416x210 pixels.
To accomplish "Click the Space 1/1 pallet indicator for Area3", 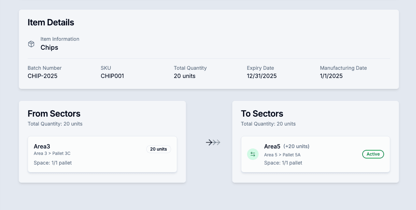I will coord(52,162).
